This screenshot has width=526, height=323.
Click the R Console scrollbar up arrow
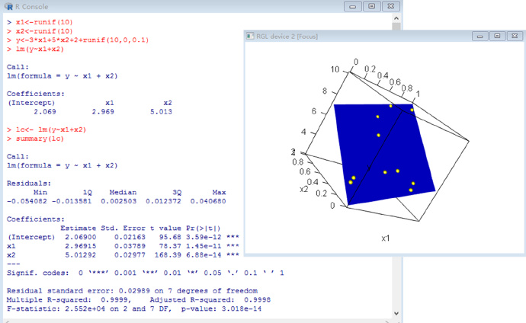[x=396, y=18]
